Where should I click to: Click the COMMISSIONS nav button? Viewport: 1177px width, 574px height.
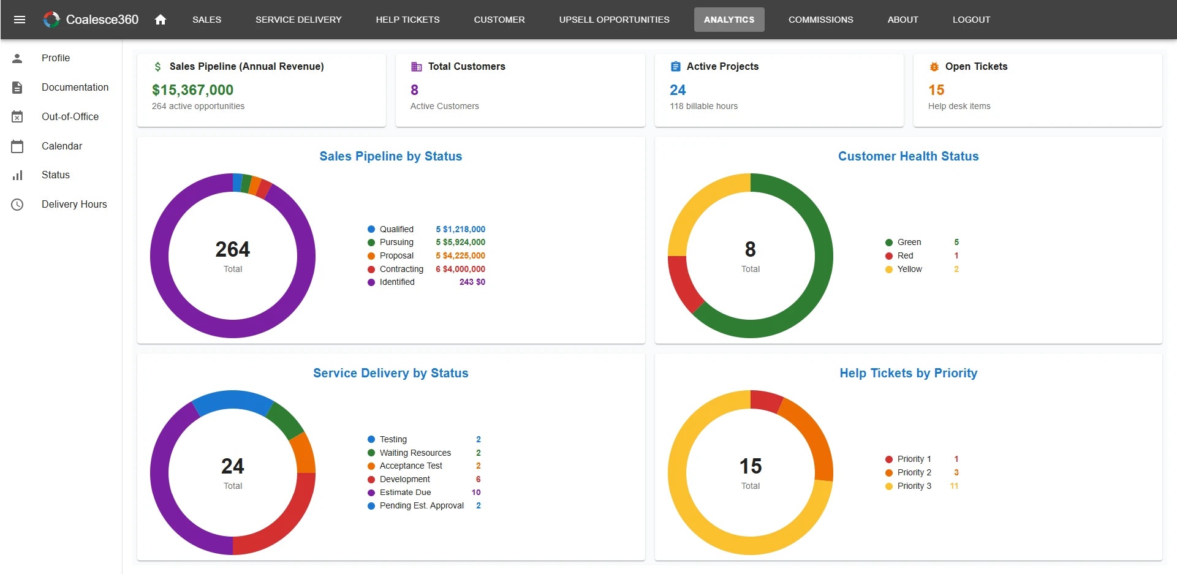[x=820, y=20]
